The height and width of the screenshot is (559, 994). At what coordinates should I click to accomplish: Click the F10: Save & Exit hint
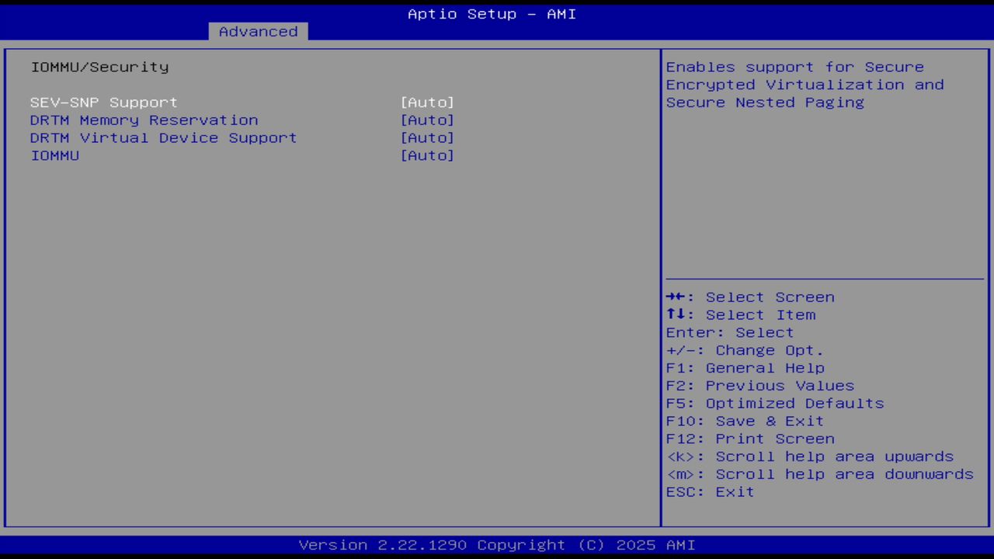point(745,422)
